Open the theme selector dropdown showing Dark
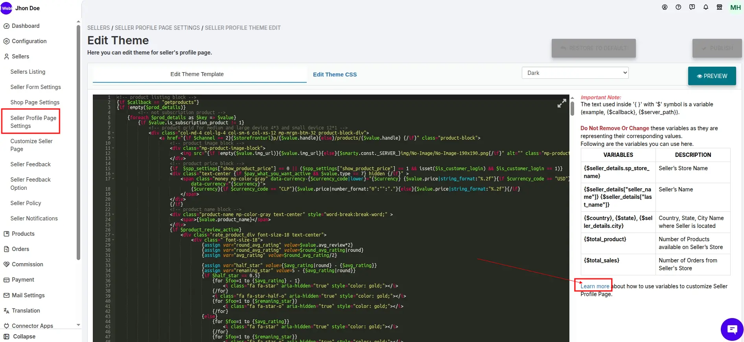Image resolution: width=744 pixels, height=342 pixels. click(575, 73)
